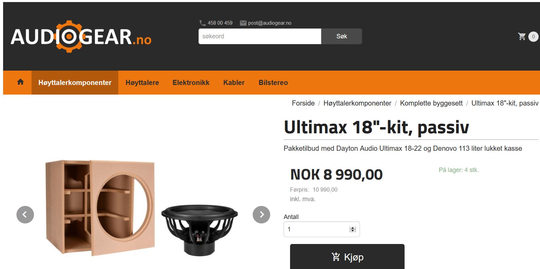
Task: Focus the søkeord search field
Action: tap(260, 36)
